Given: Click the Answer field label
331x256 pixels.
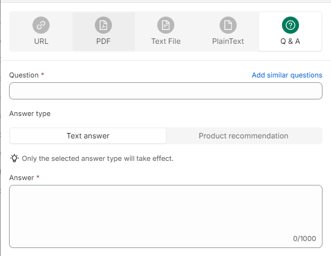Looking at the screenshot, I should pyautogui.click(x=21, y=177).
